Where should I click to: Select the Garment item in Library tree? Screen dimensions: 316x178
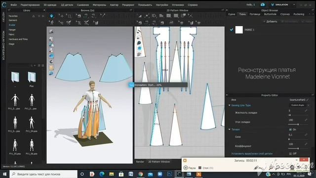pos(13,20)
